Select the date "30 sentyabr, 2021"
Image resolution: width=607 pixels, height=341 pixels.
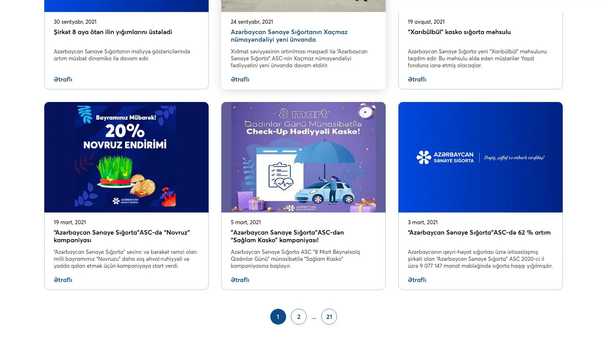click(75, 22)
